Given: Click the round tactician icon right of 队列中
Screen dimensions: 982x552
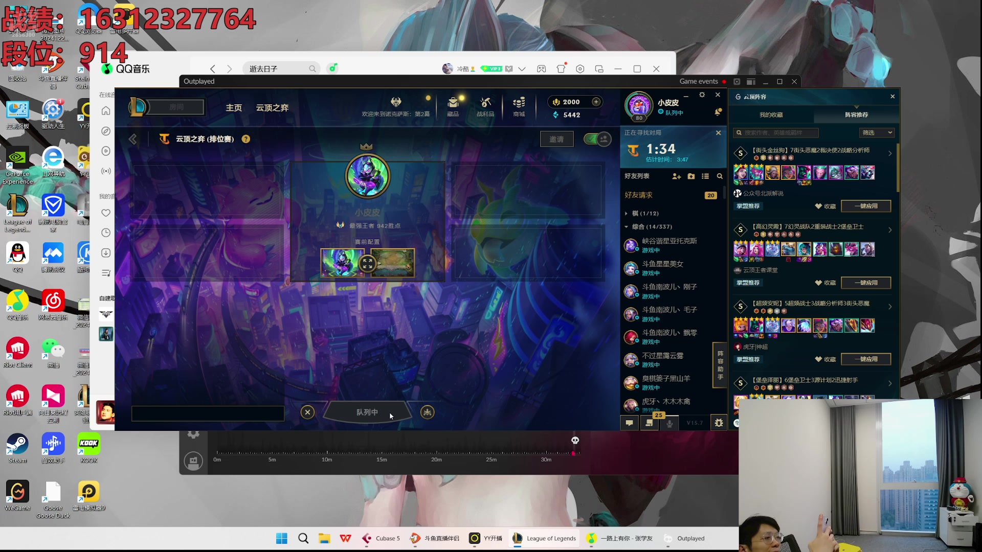Looking at the screenshot, I should tap(427, 412).
